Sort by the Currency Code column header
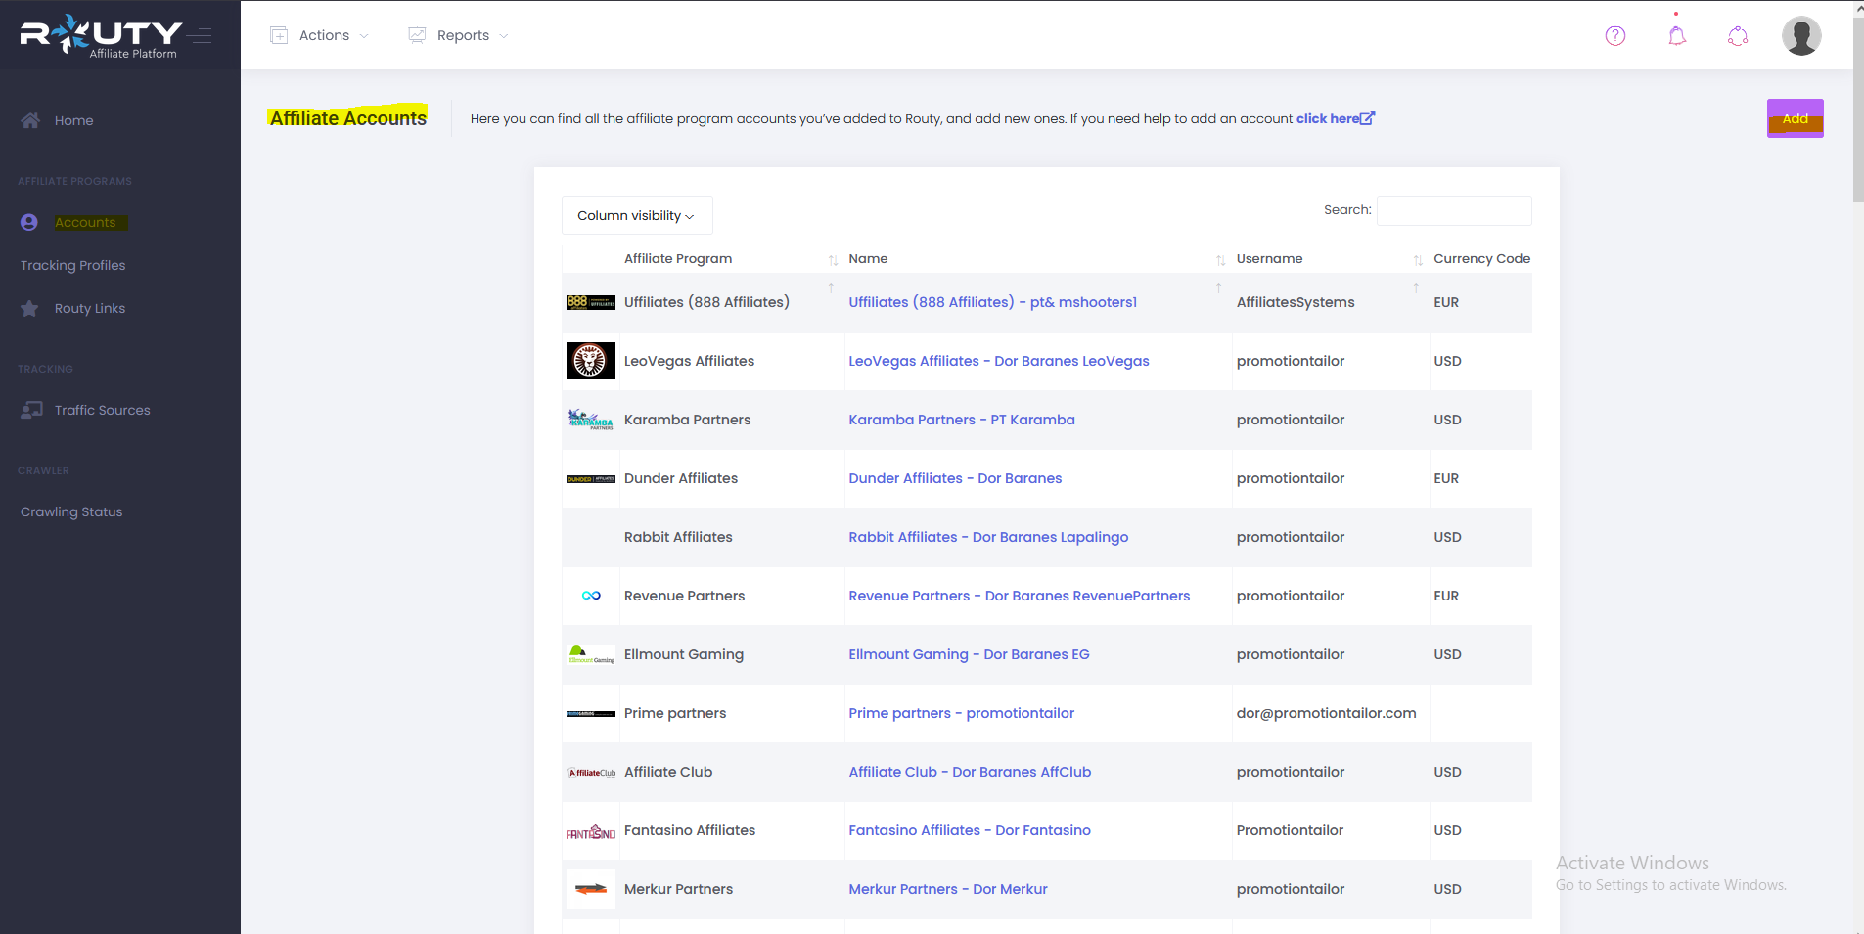The image size is (1864, 934). click(1481, 259)
